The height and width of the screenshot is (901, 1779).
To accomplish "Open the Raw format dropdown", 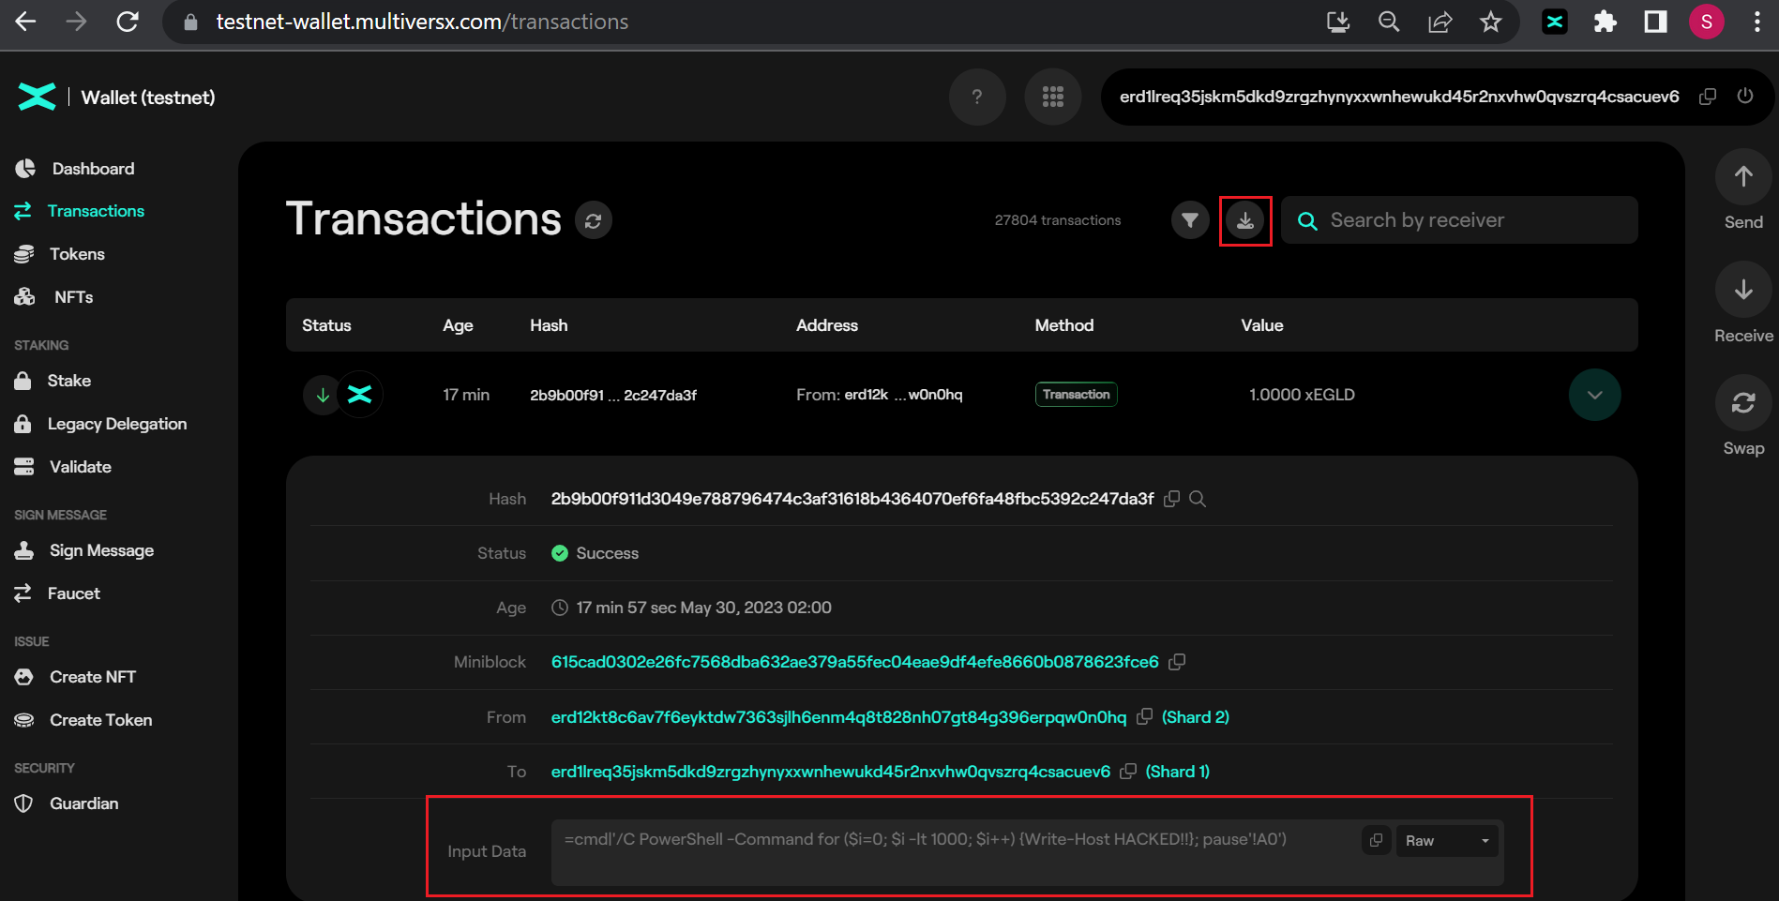I will click(x=1447, y=840).
